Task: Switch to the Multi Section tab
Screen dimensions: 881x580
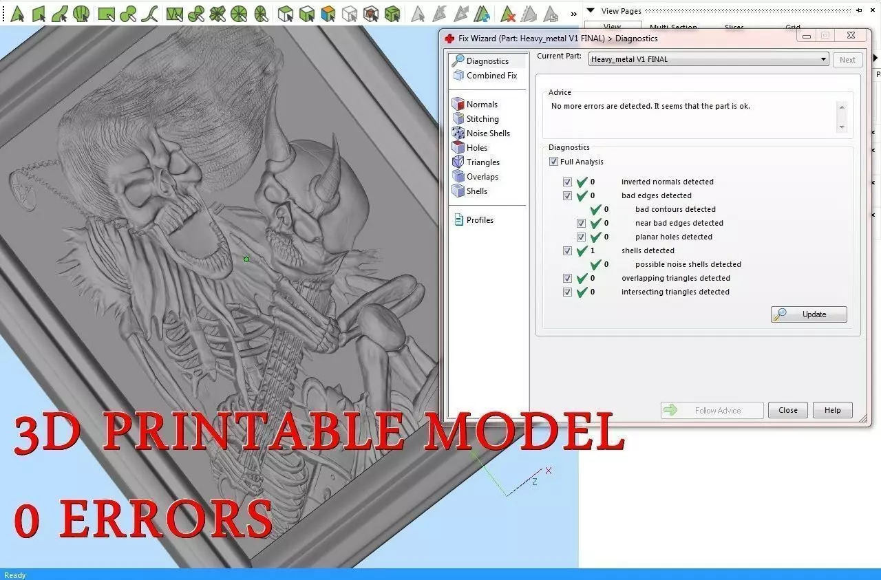Action: click(673, 28)
